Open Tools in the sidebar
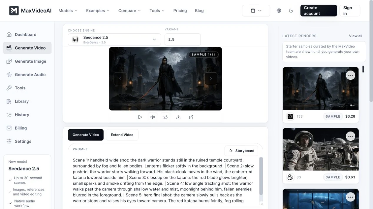 (x=27, y=88)
